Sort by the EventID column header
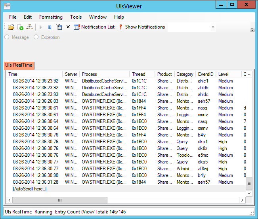The height and width of the screenshot is (219, 258). point(206,74)
